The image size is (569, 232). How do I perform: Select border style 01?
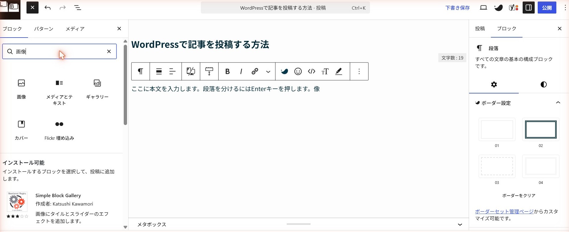497,130
